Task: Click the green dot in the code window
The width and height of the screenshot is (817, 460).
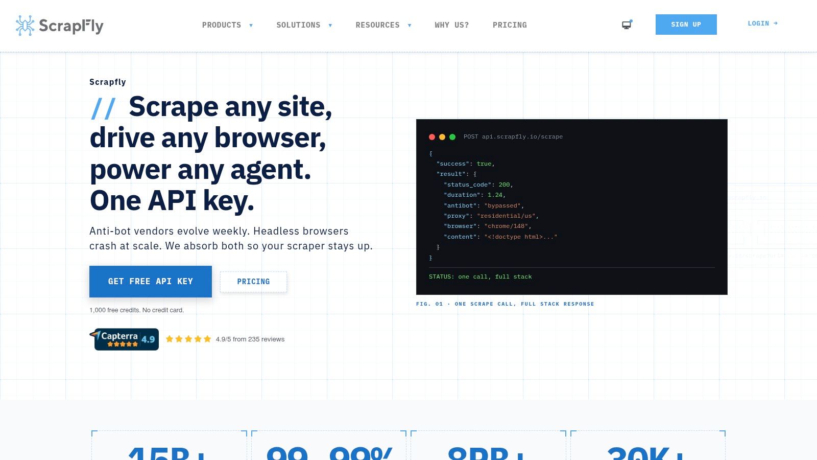Action: (x=452, y=137)
